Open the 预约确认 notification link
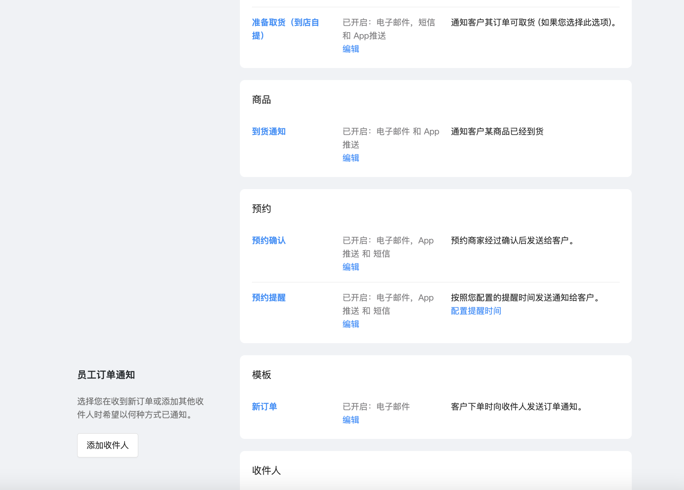684x490 pixels. tap(268, 241)
